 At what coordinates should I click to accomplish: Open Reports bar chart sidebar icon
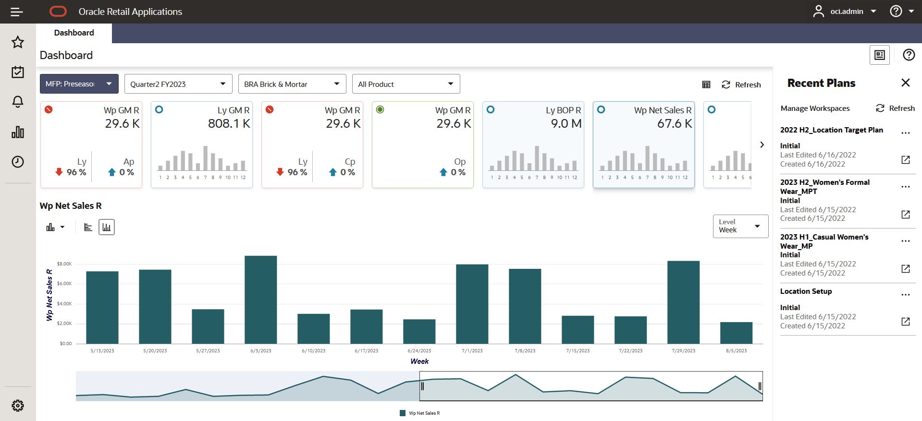click(18, 132)
